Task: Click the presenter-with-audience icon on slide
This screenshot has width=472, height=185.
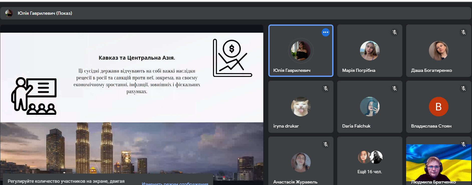Action: point(34,96)
